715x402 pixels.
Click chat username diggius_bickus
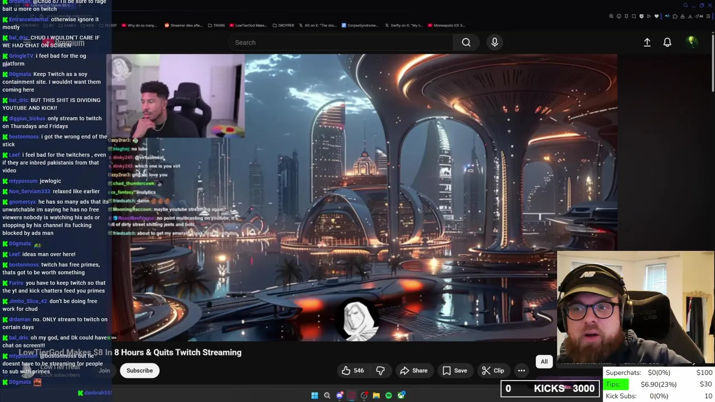27,118
